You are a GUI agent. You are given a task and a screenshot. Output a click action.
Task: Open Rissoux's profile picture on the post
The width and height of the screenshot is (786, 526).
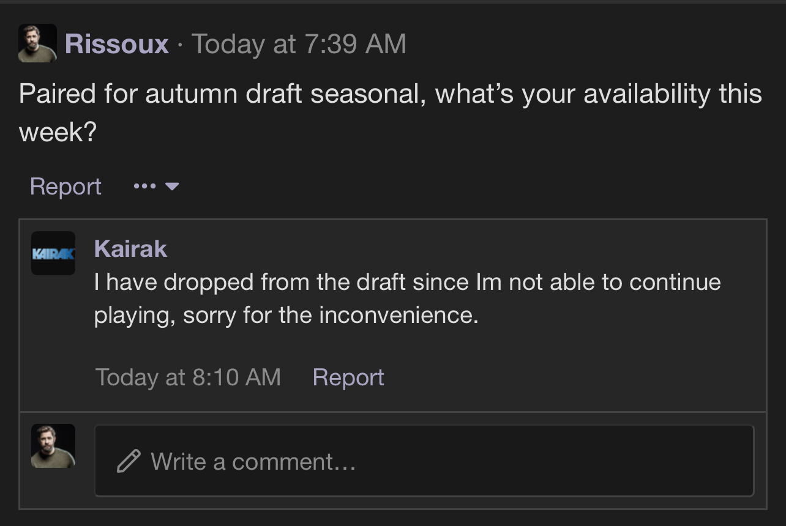pyautogui.click(x=37, y=43)
